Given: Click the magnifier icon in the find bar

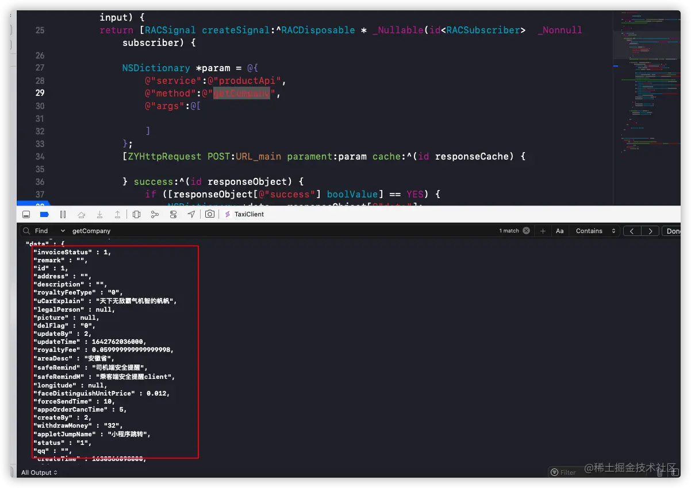Looking at the screenshot, I should click(26, 231).
